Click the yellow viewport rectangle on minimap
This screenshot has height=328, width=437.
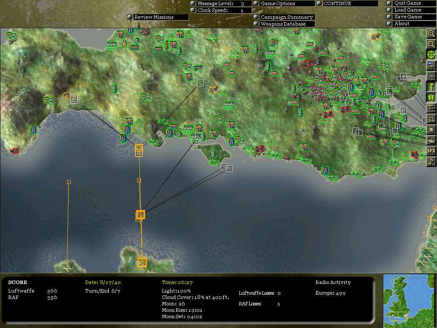tap(399, 316)
